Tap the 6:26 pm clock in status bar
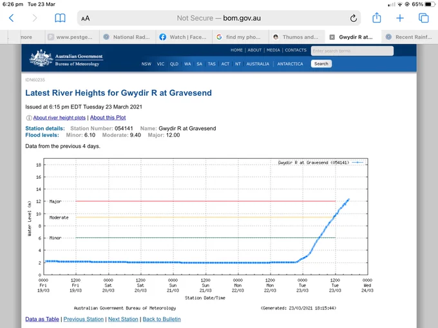Screen dimensions: 438x328 (13, 5)
